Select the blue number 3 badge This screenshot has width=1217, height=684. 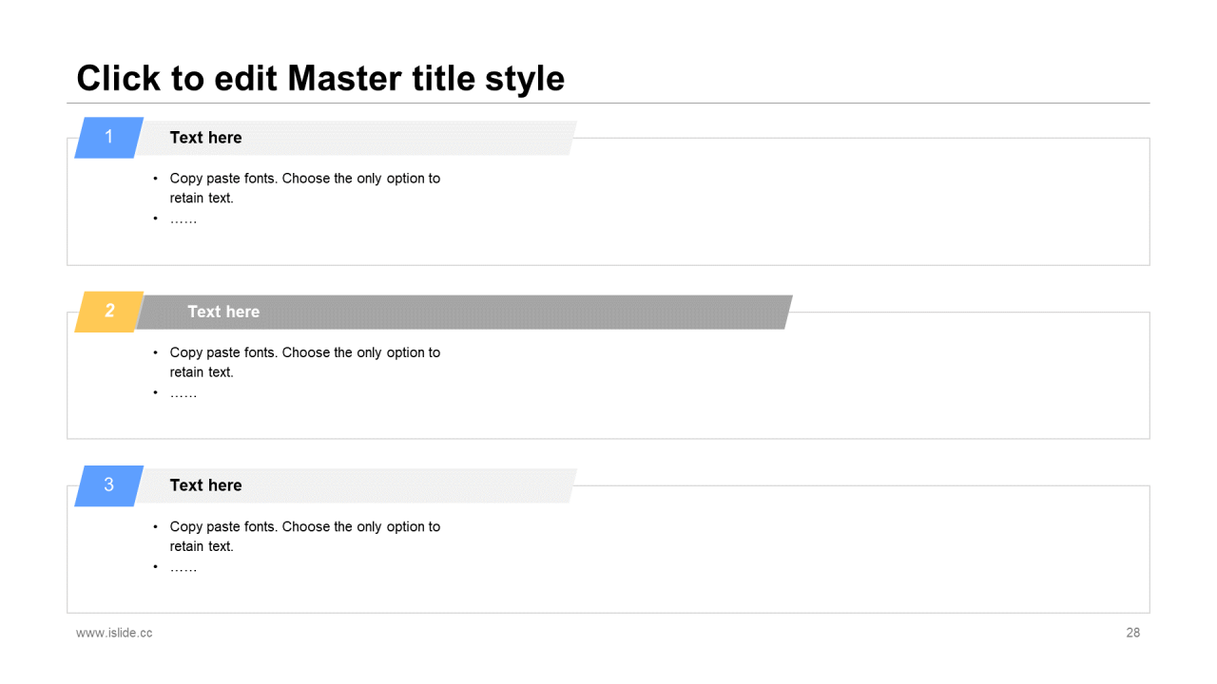(x=109, y=485)
